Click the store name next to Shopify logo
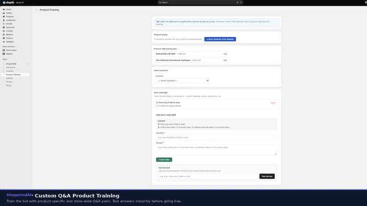This screenshot has height=206, width=367. [20, 3]
